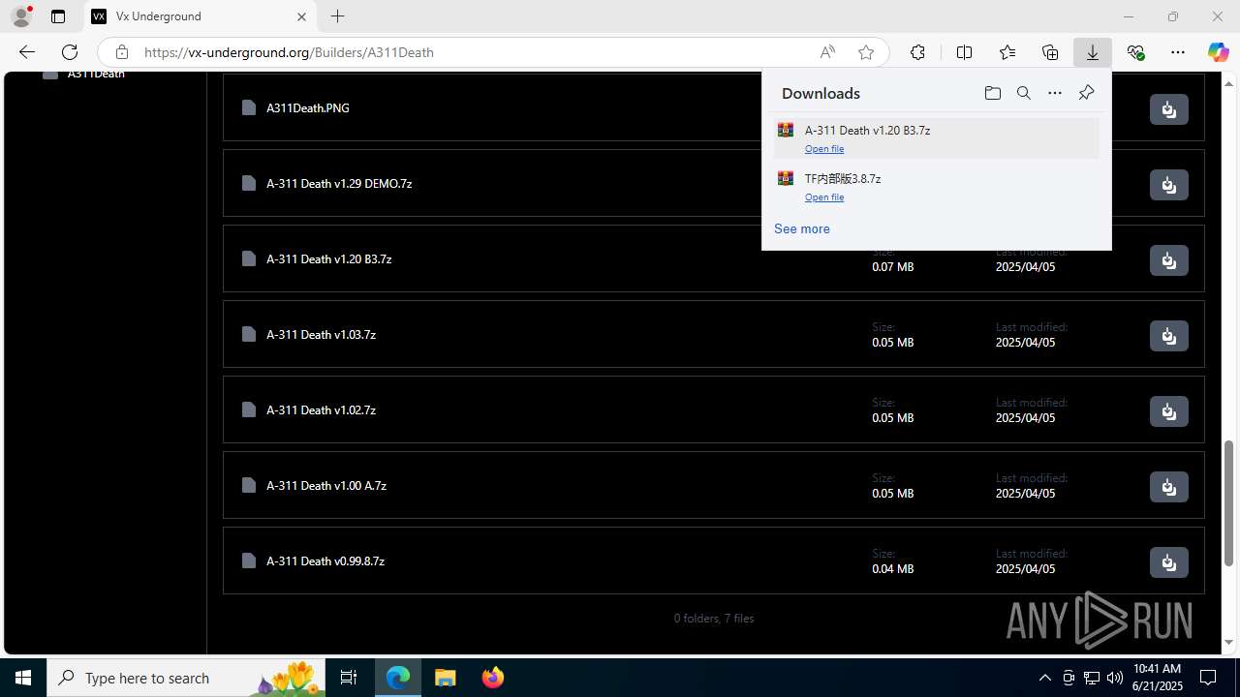Click the 0.07 MB size value
Image resolution: width=1240 pixels, height=697 pixels.
point(892,267)
